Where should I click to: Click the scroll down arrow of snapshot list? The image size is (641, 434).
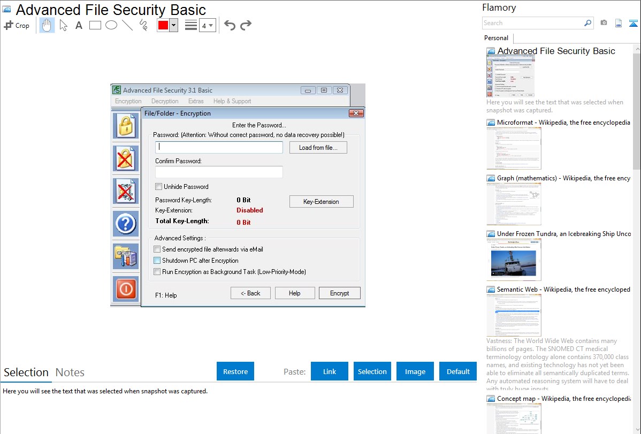pos(637,430)
